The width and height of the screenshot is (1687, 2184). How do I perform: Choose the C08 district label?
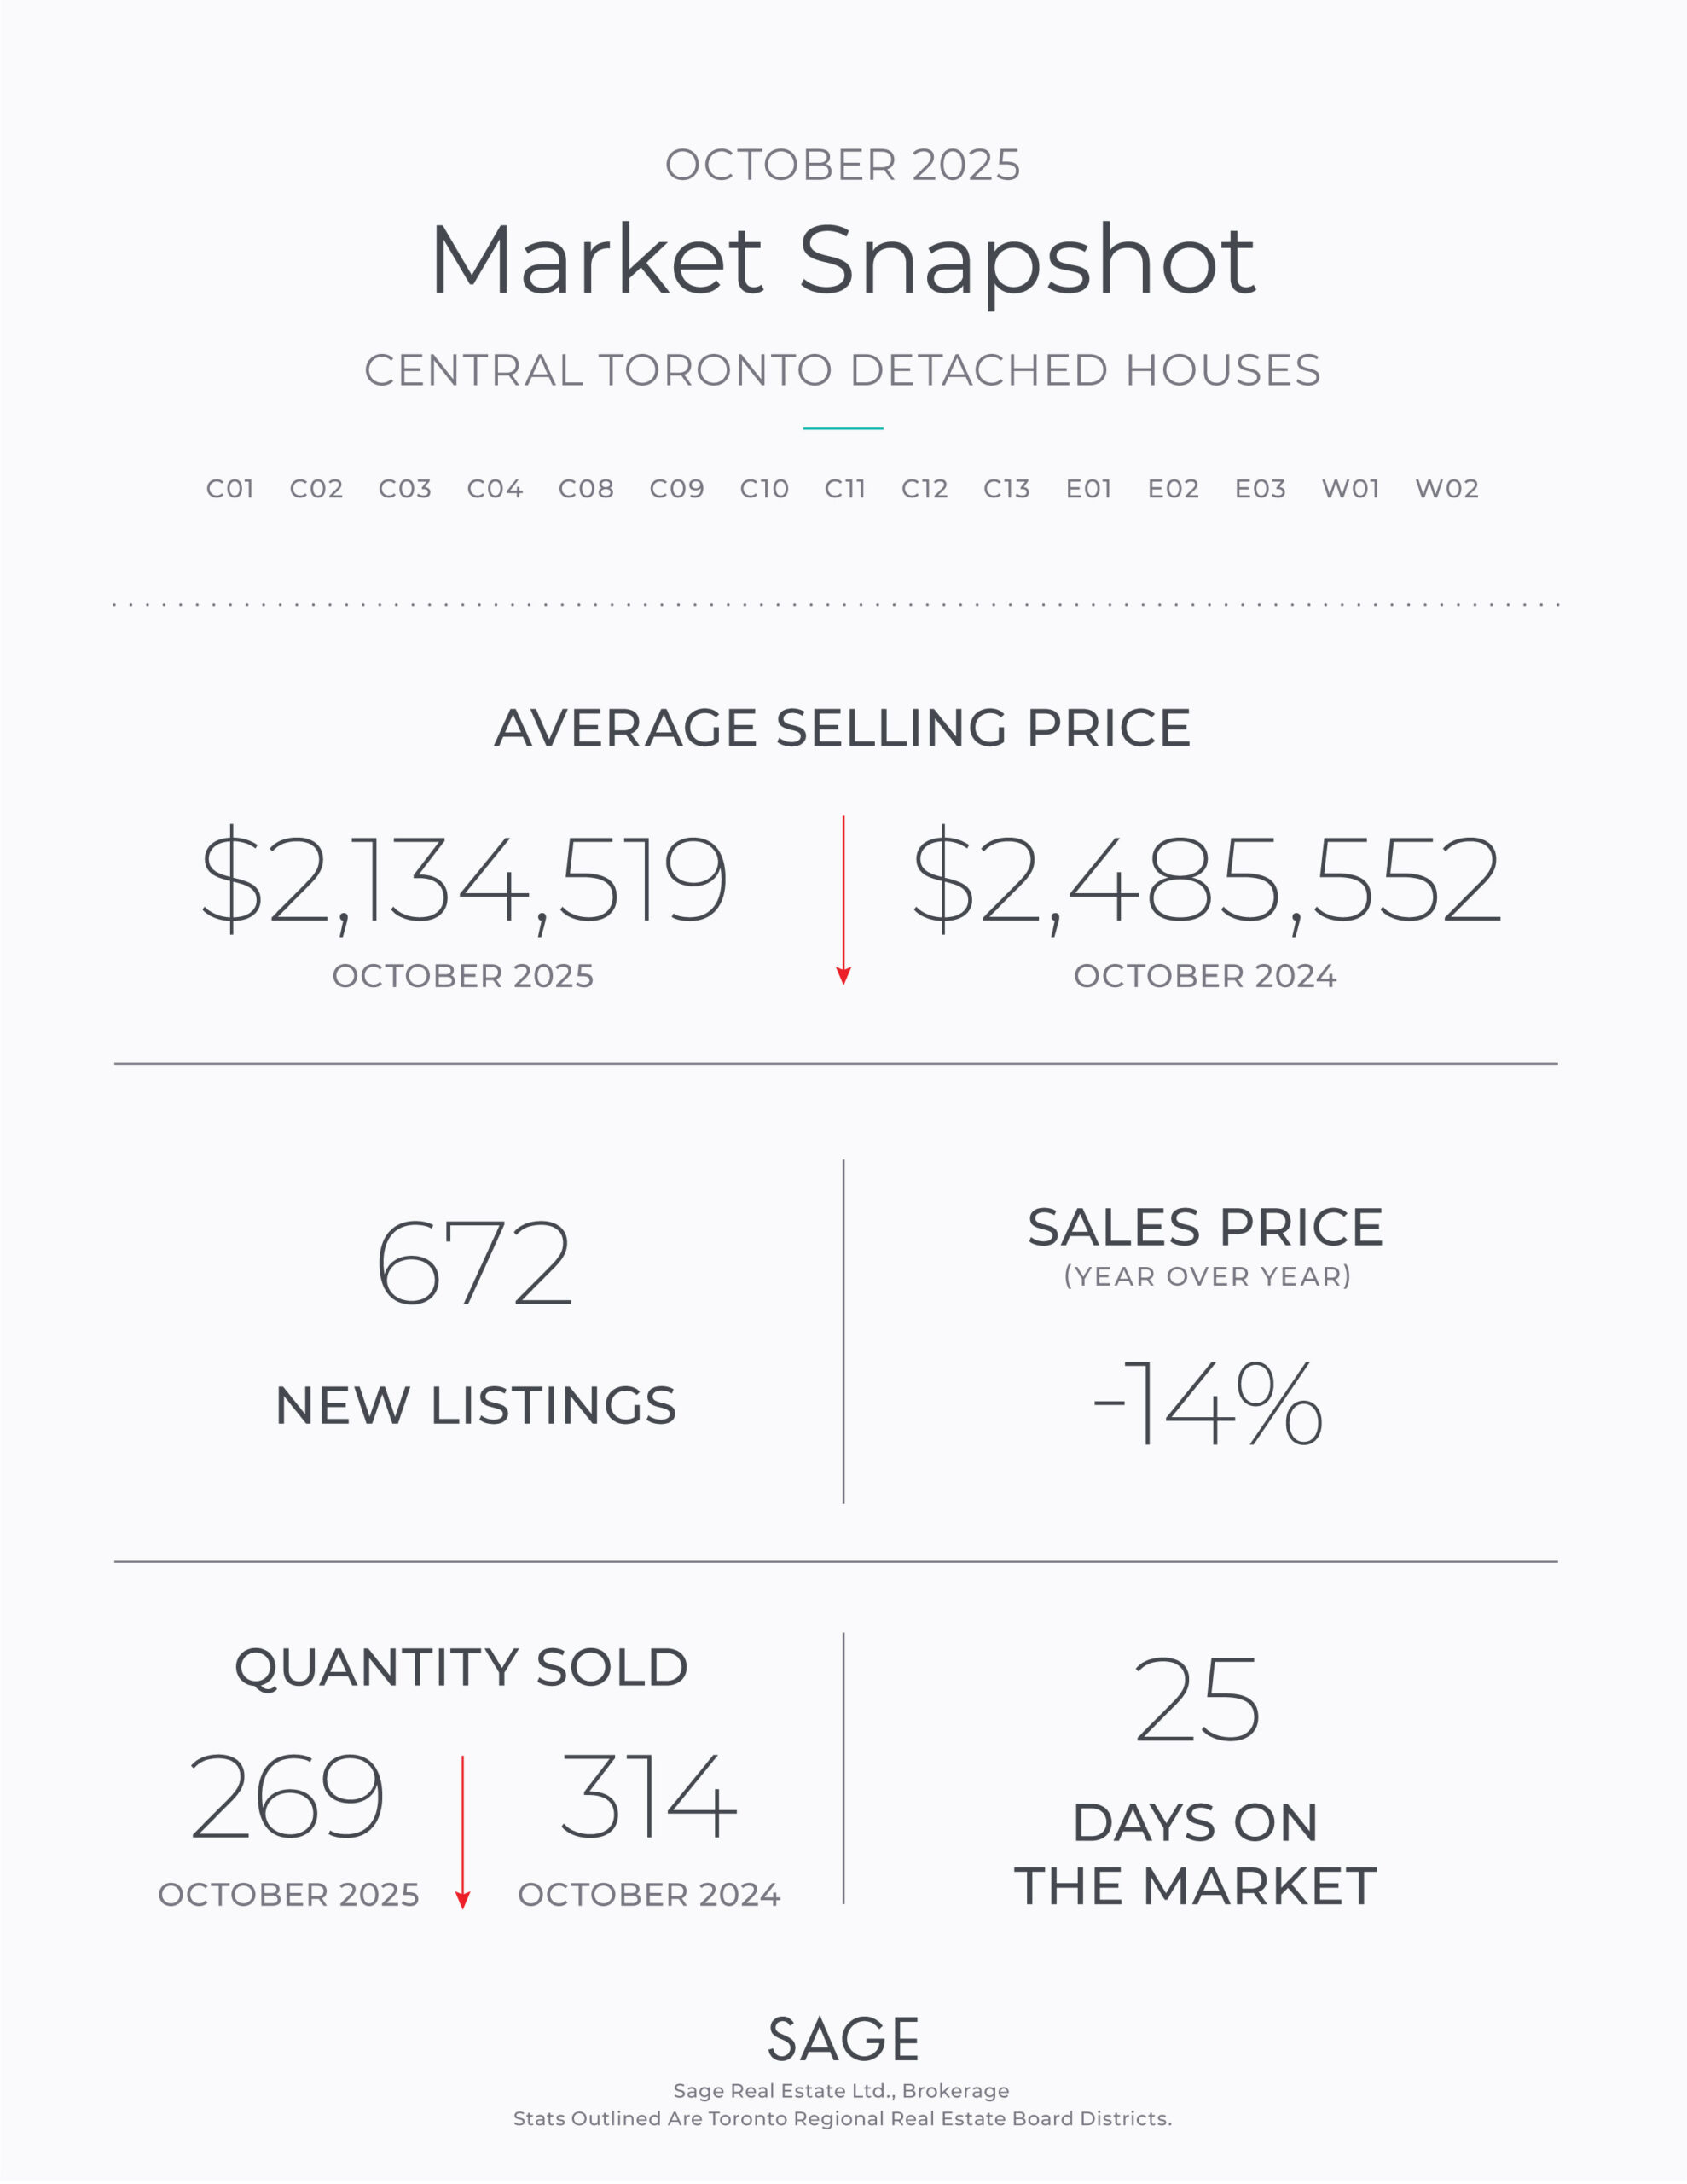click(586, 489)
